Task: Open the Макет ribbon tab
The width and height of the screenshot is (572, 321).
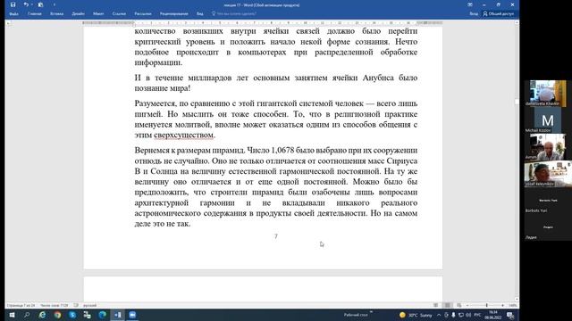Action: pyautogui.click(x=98, y=14)
